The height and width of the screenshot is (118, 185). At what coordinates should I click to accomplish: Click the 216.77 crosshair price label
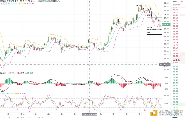pyautogui.click(x=166, y=65)
